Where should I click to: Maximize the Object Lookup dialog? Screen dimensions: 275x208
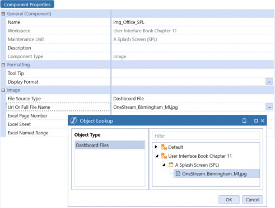click(256, 121)
